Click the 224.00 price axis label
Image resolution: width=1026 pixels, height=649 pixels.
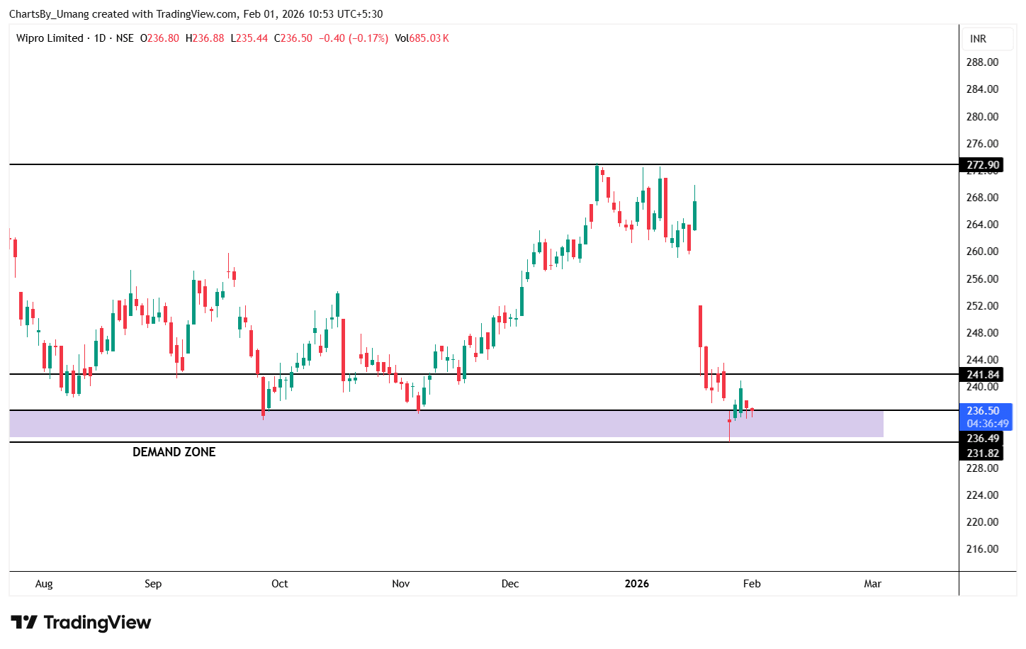[x=983, y=495]
